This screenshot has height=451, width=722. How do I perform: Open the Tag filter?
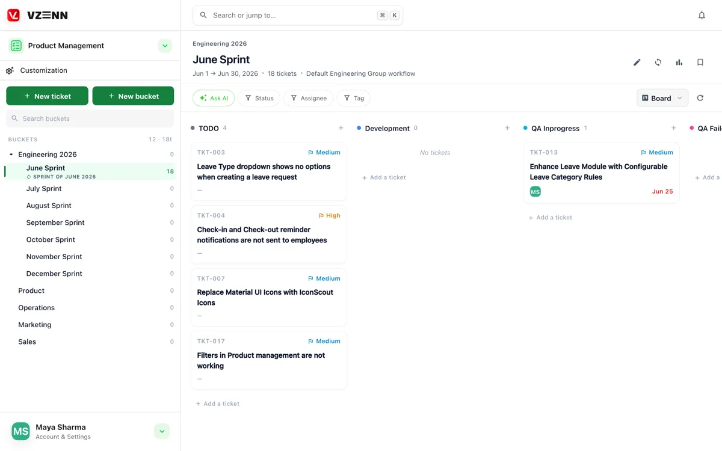pos(354,98)
